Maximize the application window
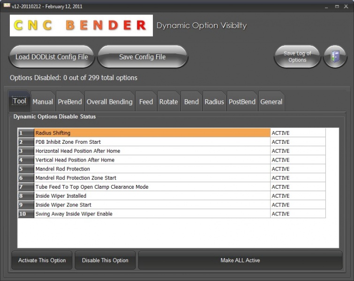 (337, 7)
